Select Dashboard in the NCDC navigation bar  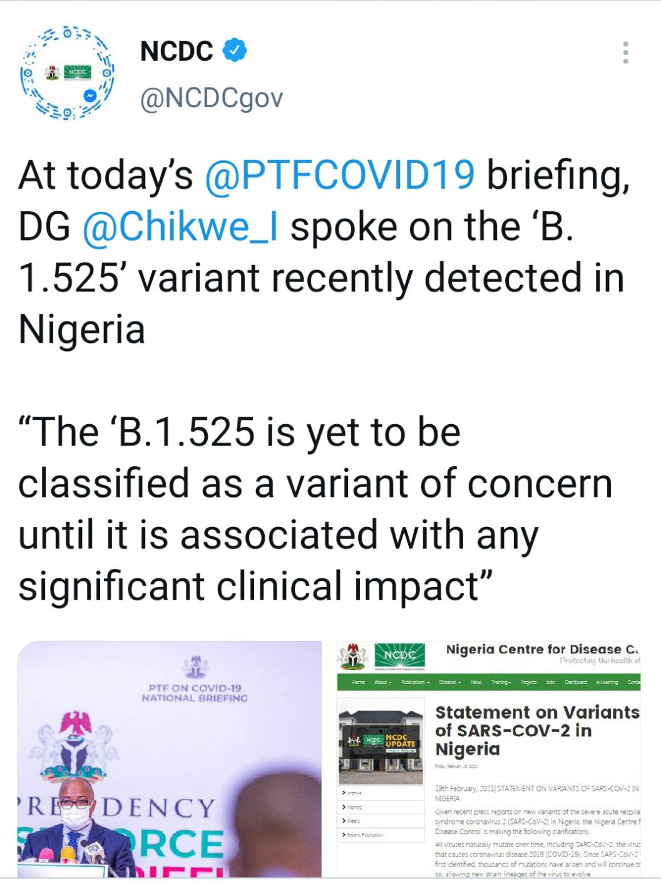point(575,682)
